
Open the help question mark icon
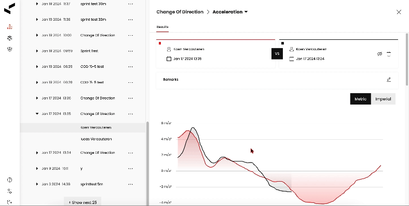10,180
